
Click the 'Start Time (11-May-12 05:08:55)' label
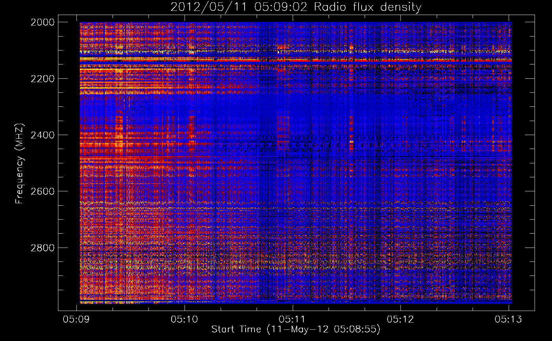296,329
